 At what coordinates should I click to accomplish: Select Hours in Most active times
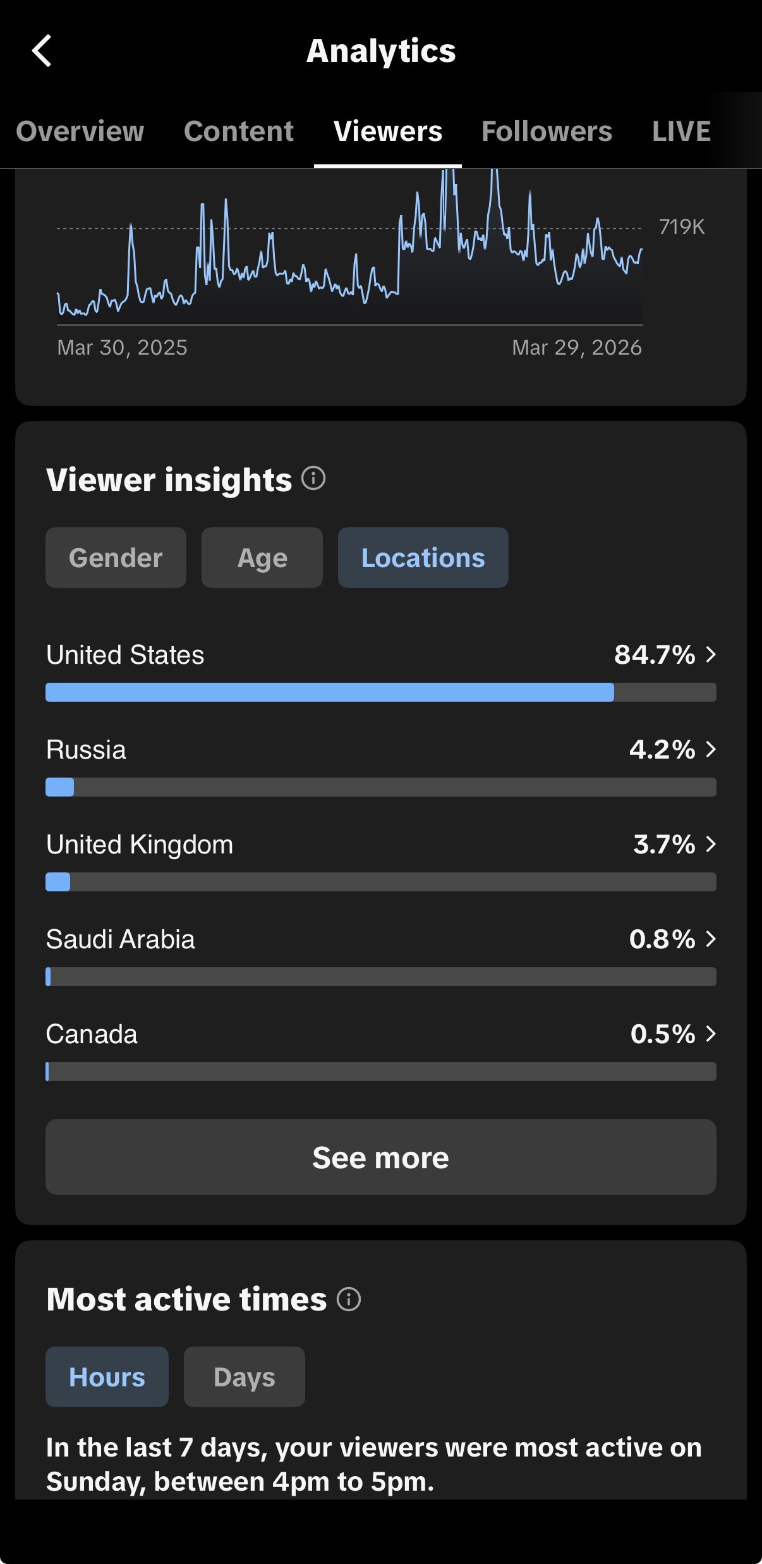tap(107, 1377)
